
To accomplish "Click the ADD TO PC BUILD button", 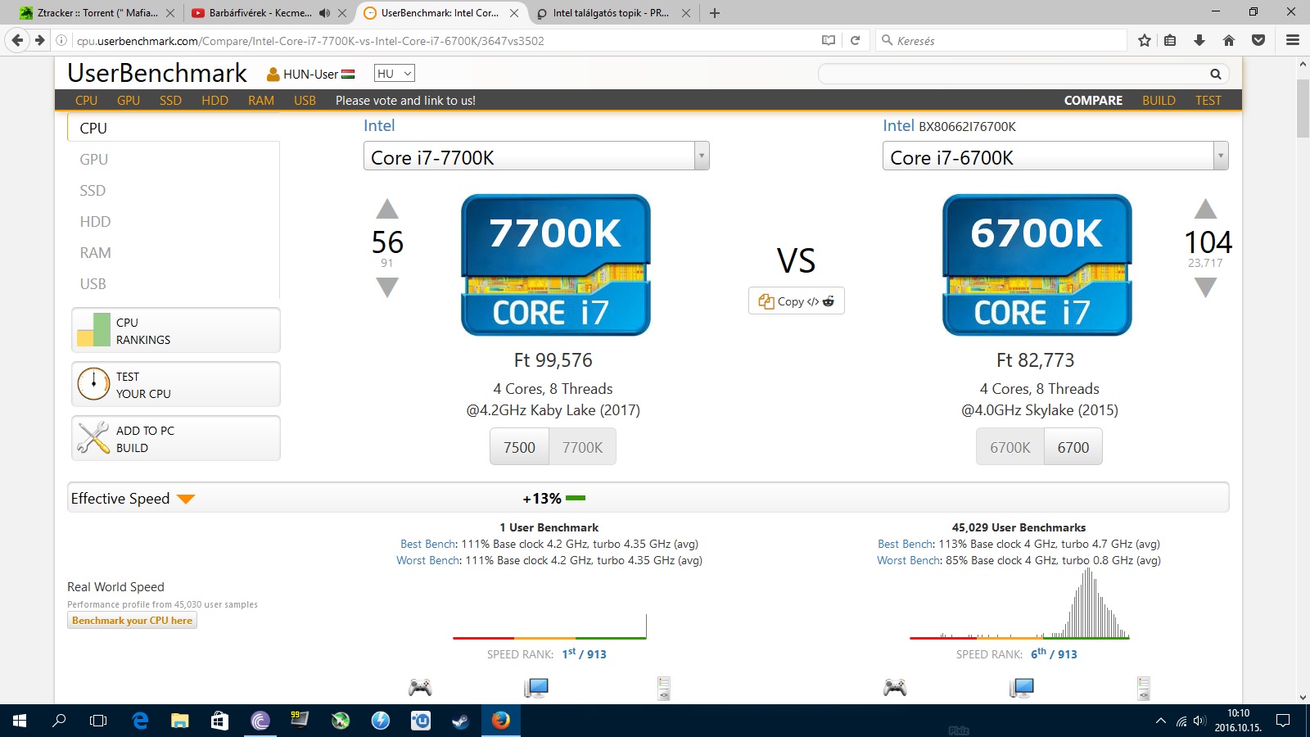I will pos(176,439).
